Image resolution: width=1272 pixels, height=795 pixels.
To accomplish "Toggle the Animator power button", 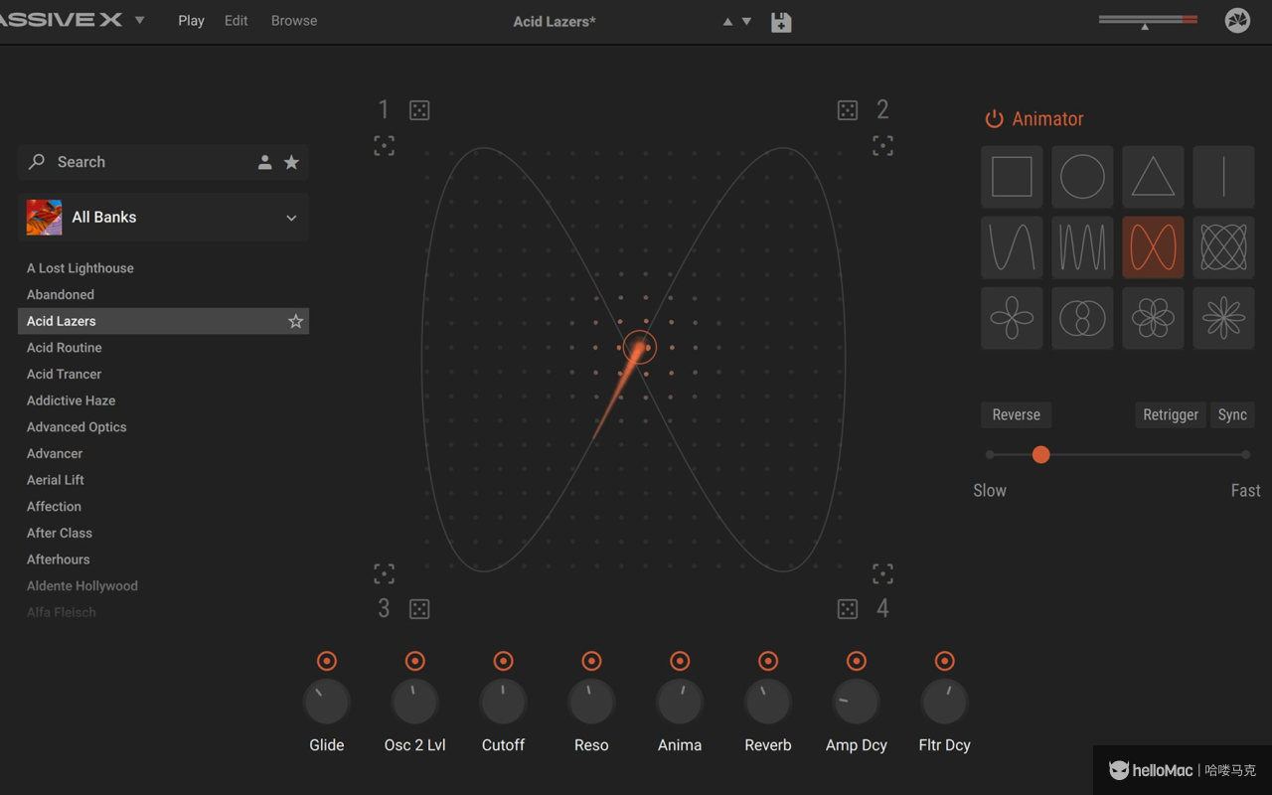I will (x=994, y=119).
